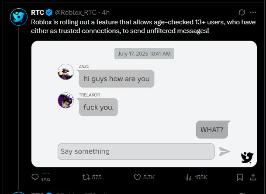
Task: Click the tweet text about unfiltered messages
Action: [x=143, y=27]
